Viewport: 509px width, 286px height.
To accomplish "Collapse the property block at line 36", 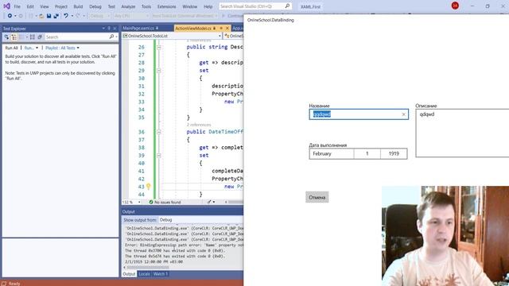I will (x=159, y=132).
